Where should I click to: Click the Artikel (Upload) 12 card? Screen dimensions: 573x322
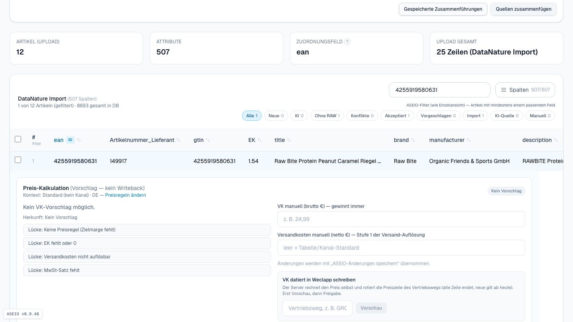[x=76, y=48]
